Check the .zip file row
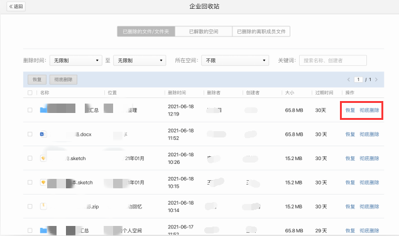The height and width of the screenshot is (236, 399). 30,206
